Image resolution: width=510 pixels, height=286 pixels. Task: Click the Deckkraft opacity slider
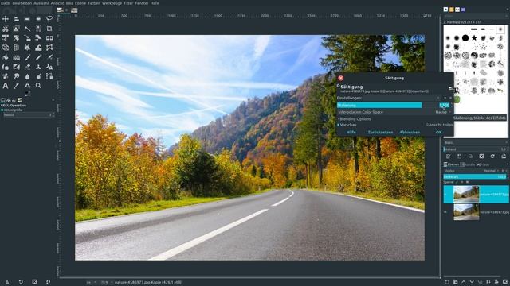(475, 176)
